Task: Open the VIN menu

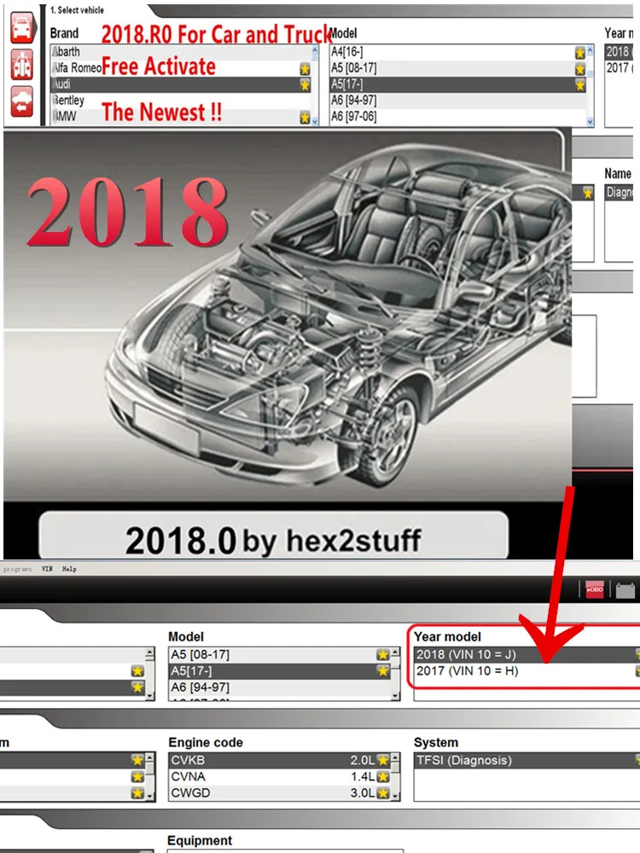Action: click(47, 568)
